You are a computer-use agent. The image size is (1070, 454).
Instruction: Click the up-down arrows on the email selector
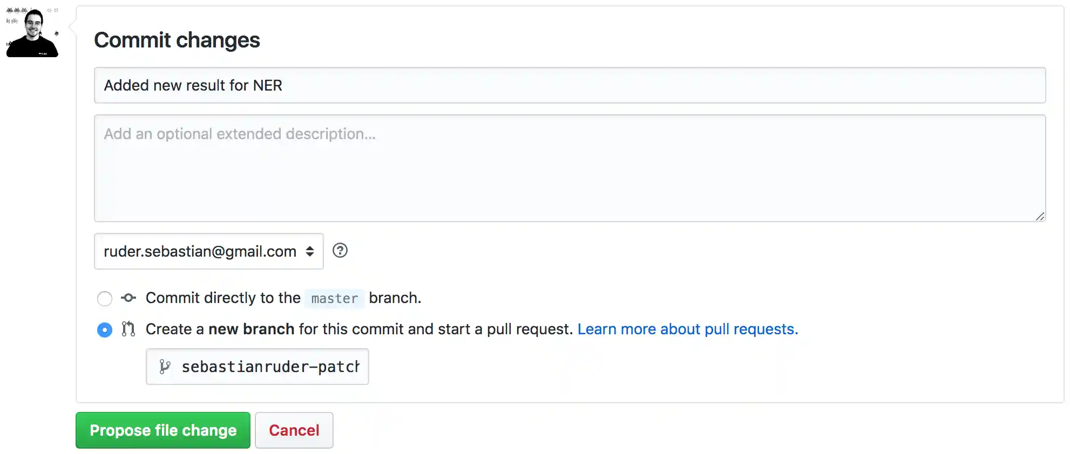point(310,251)
